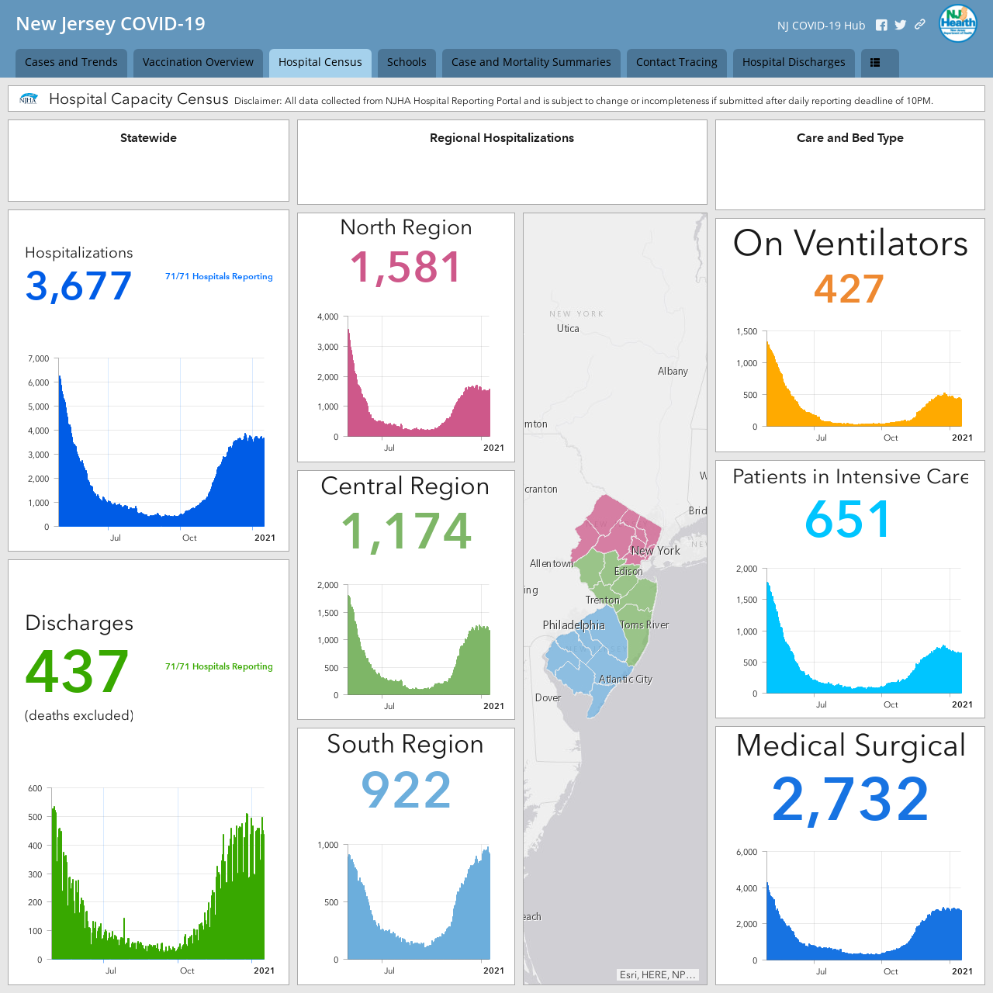Click Esri, HERE map attribution text

pos(658,974)
